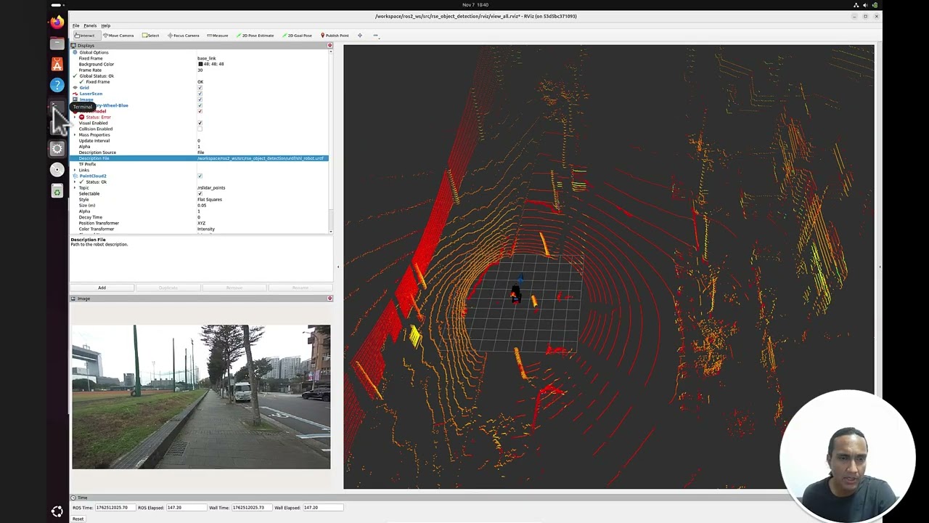Viewport: 929px width, 523px height.
Task: Click the Grid display icon
Action: 75,88
